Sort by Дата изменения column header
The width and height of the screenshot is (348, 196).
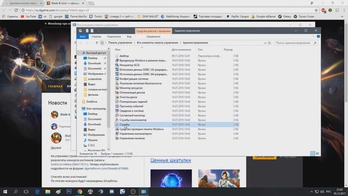(181, 50)
